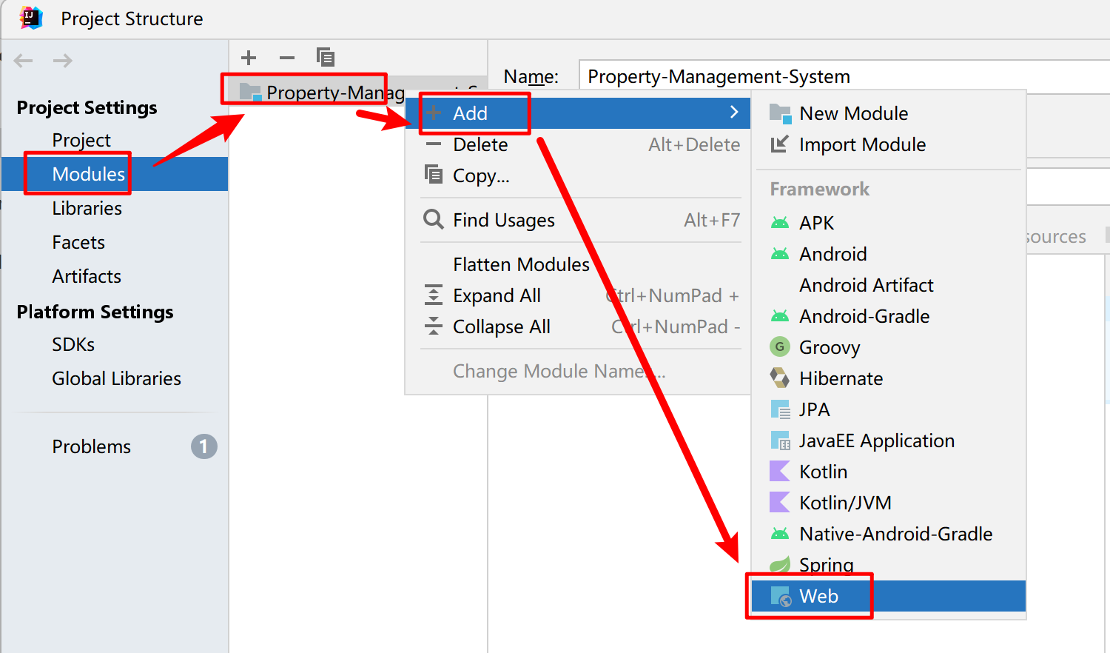This screenshot has height=653, width=1110.
Task: Click the Native-Android-Gradle android icon
Action: tap(780, 533)
